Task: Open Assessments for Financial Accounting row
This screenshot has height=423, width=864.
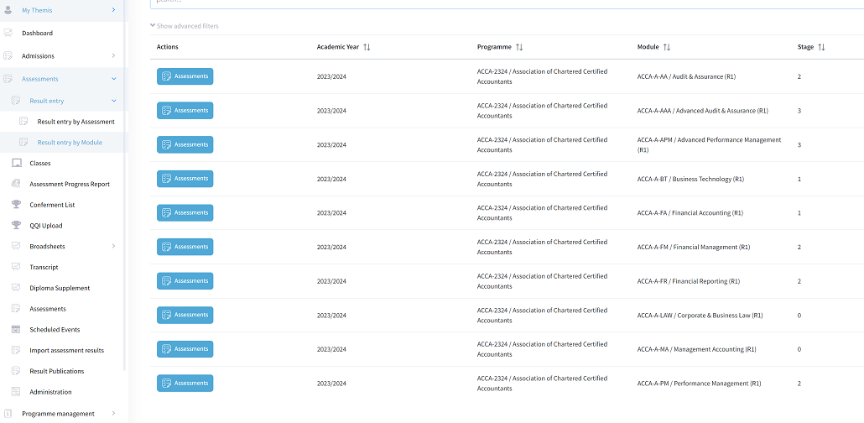Action: pos(185,213)
